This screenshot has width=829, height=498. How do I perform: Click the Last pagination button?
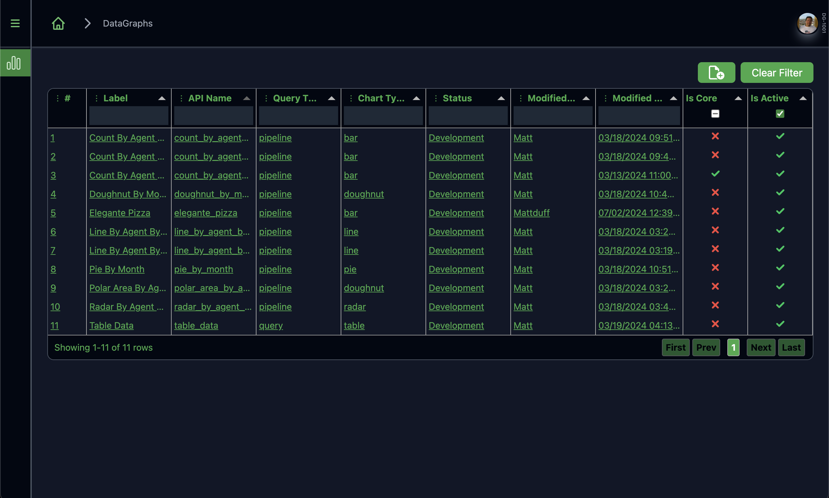(792, 347)
